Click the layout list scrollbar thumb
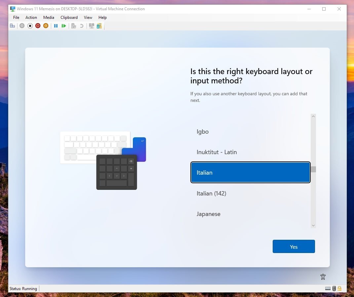354x297 pixels. [313, 169]
